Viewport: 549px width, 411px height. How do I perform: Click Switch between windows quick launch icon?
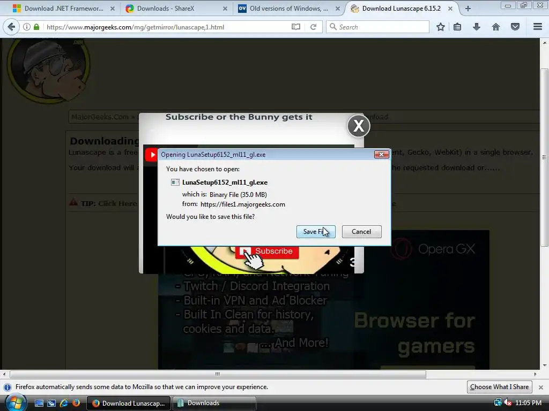(x=51, y=404)
